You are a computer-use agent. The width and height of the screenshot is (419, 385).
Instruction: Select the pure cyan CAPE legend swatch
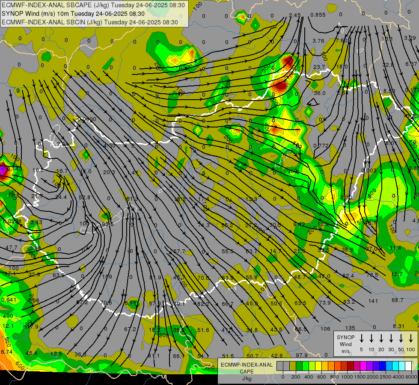click(396, 366)
